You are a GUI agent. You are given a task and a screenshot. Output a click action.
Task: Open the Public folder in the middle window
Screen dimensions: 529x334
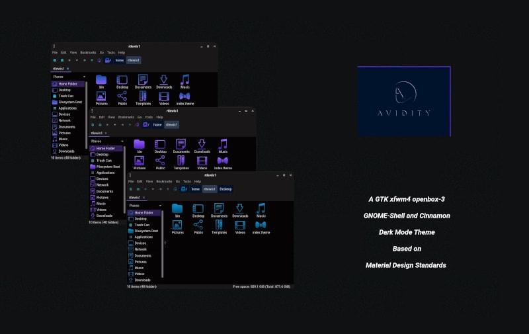coord(160,161)
